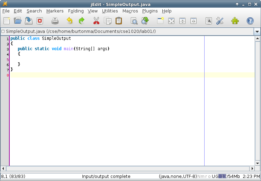Open the Plugins menu
This screenshot has width=261, height=181.
(150, 11)
